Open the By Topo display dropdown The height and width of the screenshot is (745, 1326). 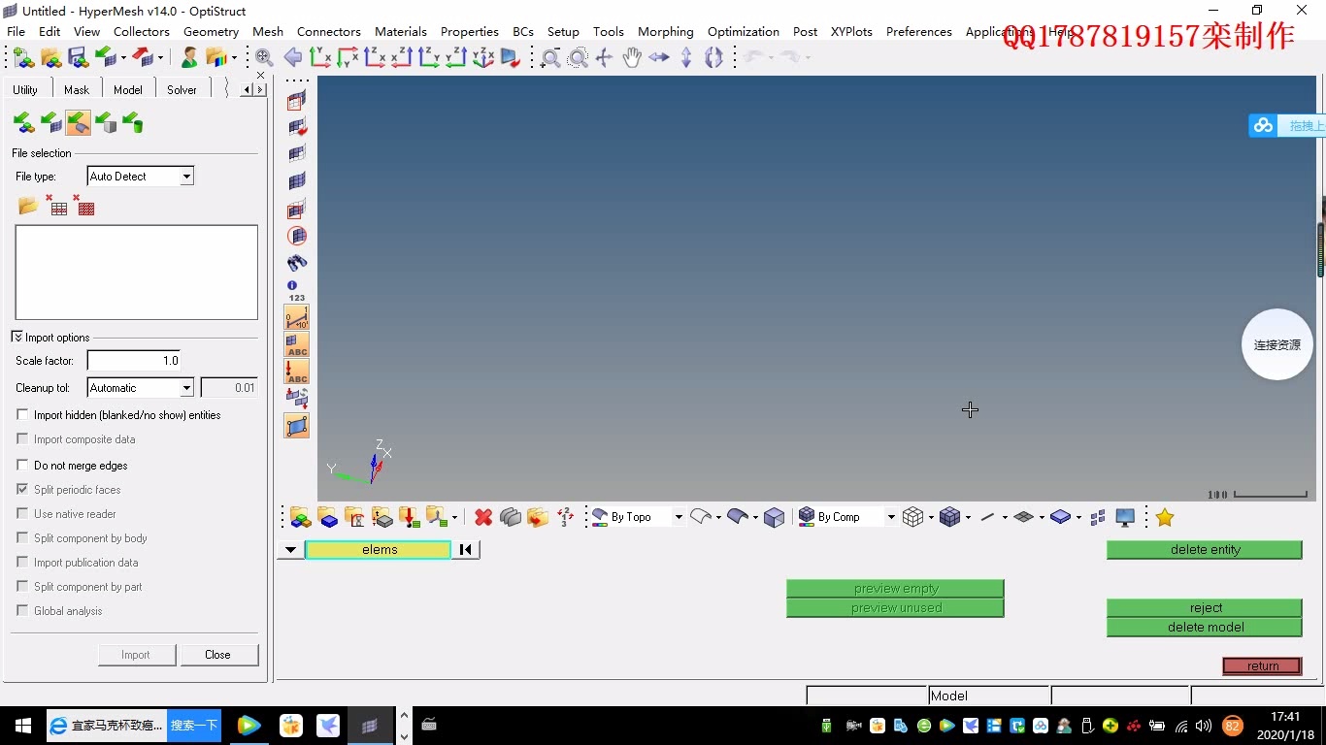pyautogui.click(x=678, y=517)
